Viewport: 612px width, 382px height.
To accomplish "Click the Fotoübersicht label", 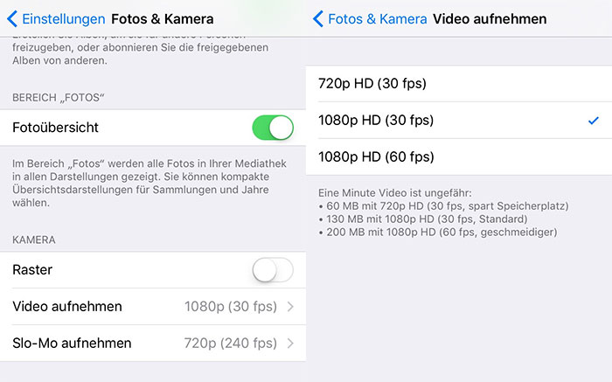I will point(55,128).
